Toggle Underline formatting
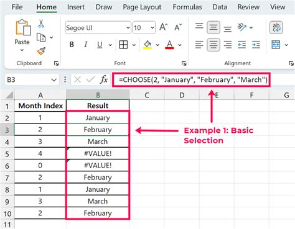 click(100, 45)
